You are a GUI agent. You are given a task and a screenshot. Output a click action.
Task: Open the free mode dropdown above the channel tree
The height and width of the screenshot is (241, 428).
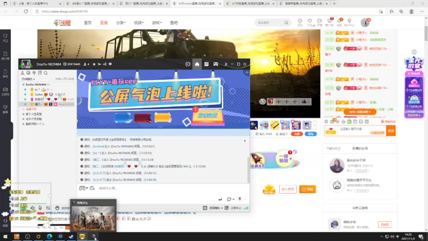(28, 79)
